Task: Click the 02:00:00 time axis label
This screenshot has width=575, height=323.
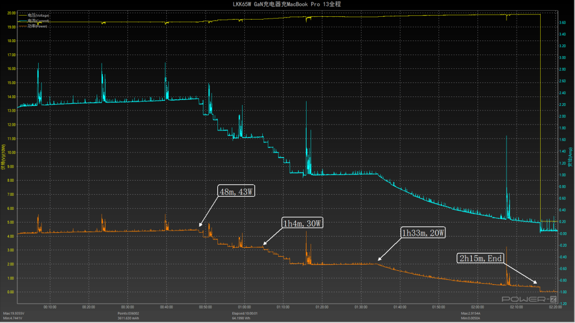Action: (x=477, y=307)
